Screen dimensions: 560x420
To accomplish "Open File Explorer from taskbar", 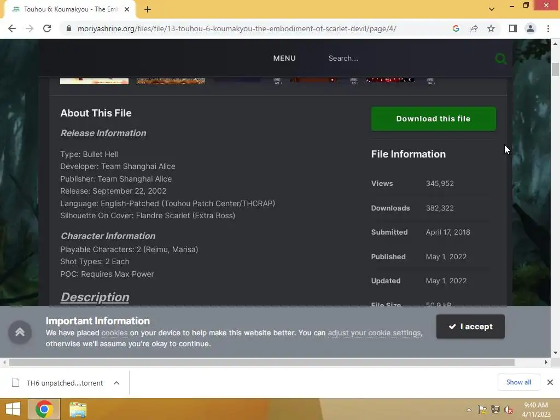I will [78, 409].
